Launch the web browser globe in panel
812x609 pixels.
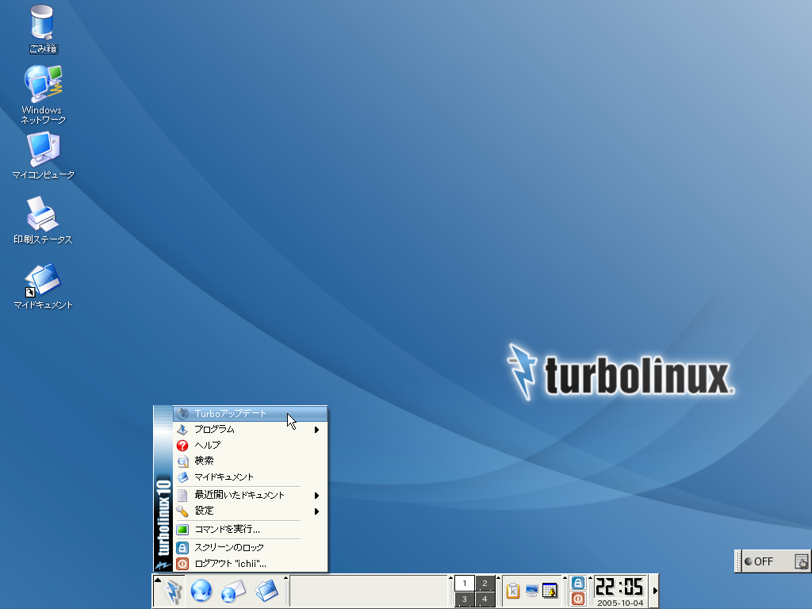pyautogui.click(x=201, y=590)
